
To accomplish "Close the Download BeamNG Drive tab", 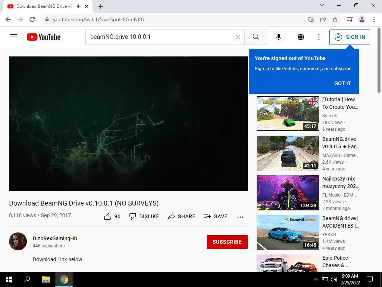I will [87, 6].
